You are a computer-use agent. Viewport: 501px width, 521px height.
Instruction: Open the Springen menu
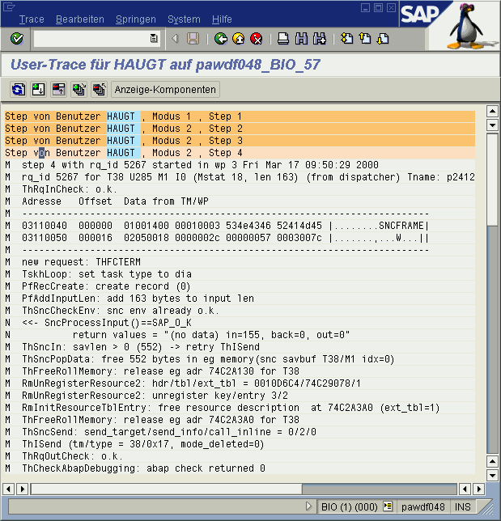136,19
